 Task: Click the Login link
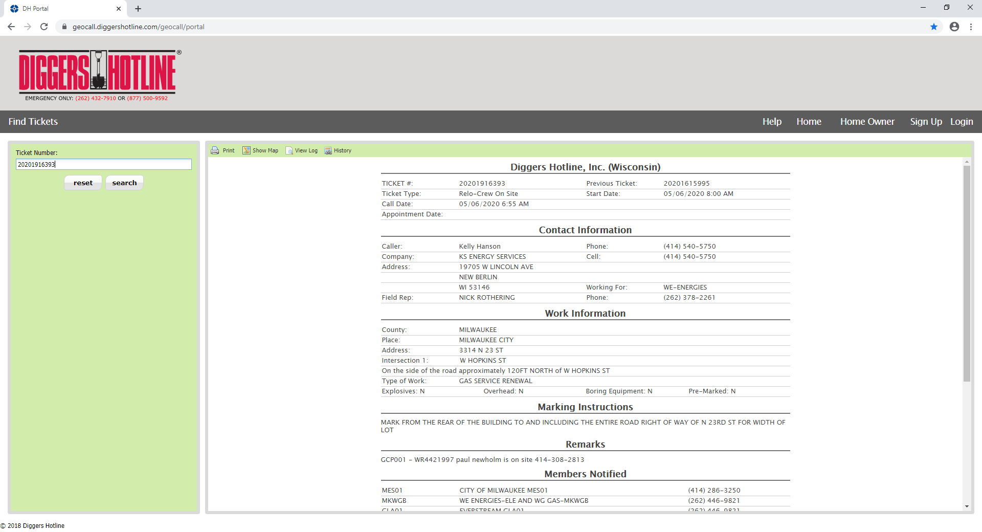coord(962,122)
